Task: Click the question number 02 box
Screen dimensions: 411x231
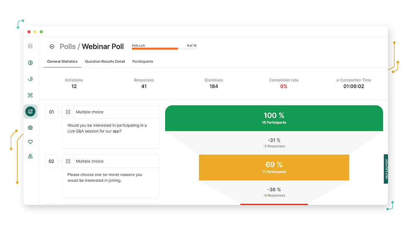Action: 52,161
